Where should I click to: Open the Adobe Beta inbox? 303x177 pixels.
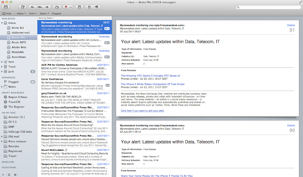click(19, 47)
